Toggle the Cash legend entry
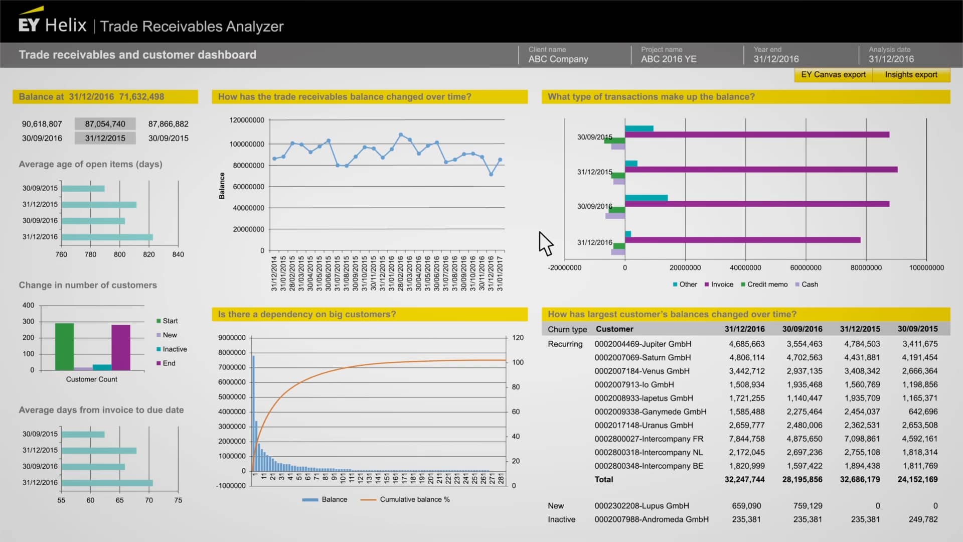The width and height of the screenshot is (963, 542). (x=807, y=284)
